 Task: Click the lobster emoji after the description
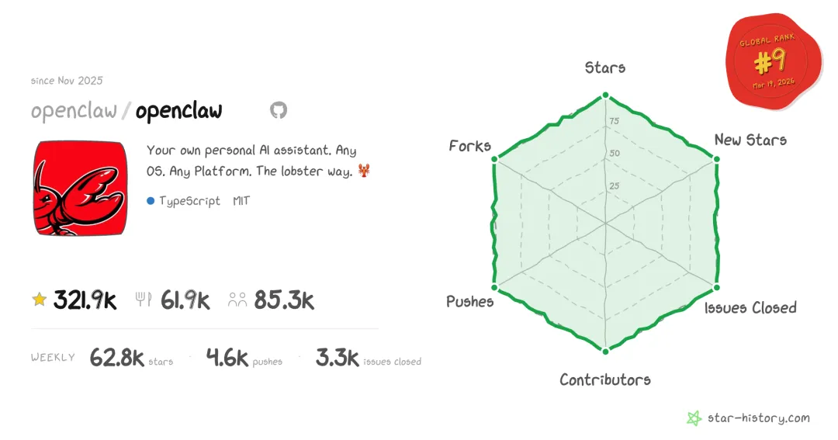coord(364,171)
